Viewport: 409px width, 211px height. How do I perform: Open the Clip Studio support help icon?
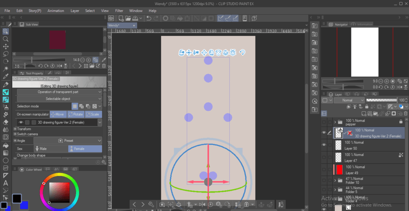click(x=255, y=18)
